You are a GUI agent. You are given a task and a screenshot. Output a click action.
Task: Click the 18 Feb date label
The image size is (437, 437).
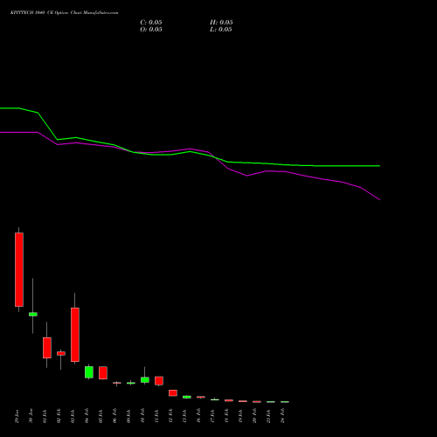tap(227, 416)
